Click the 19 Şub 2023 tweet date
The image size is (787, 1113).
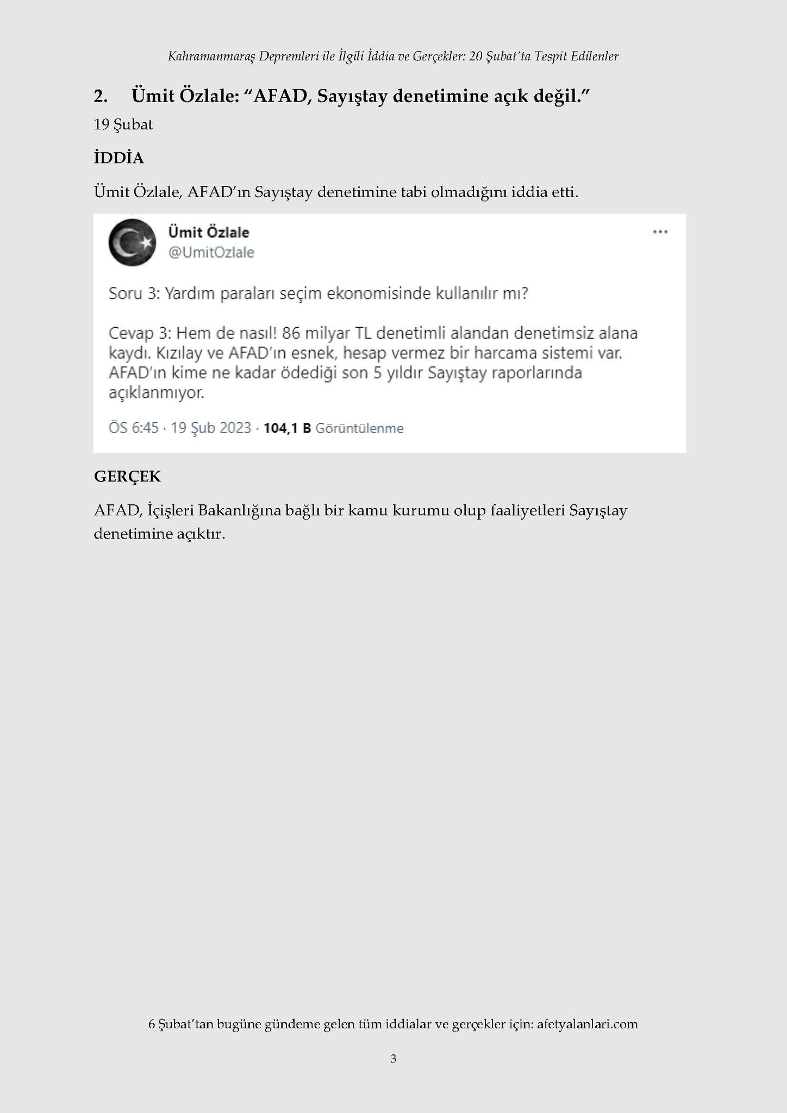point(211,428)
